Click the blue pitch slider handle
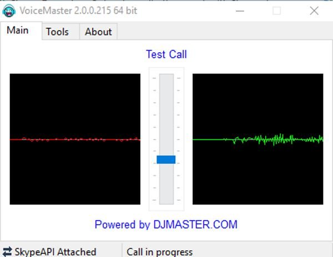The image size is (333, 257). click(x=166, y=160)
